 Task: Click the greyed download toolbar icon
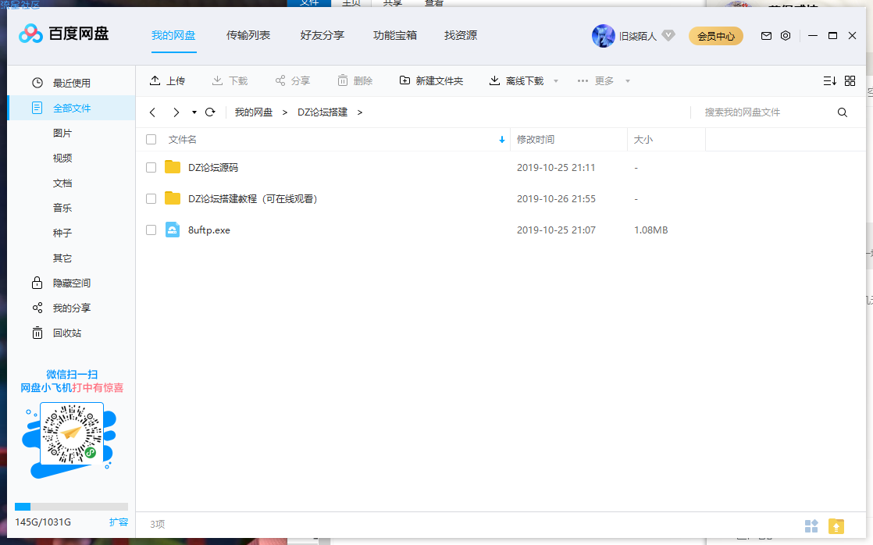217,80
